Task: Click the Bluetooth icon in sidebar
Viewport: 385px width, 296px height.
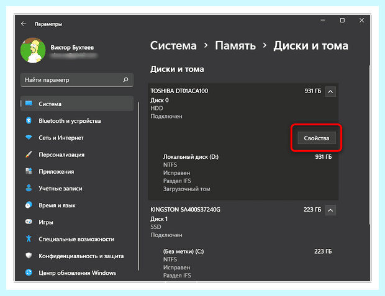Action: pos(29,120)
